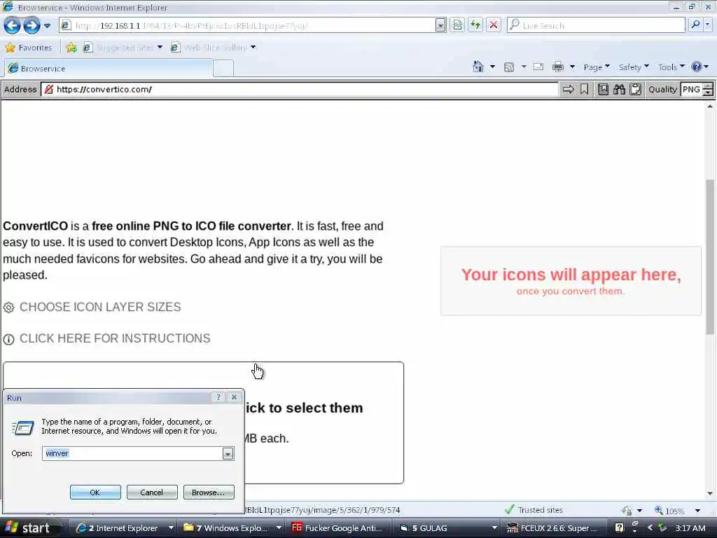Click Add to Favorites Bar star icon
The width and height of the screenshot is (717, 538).
(71, 48)
